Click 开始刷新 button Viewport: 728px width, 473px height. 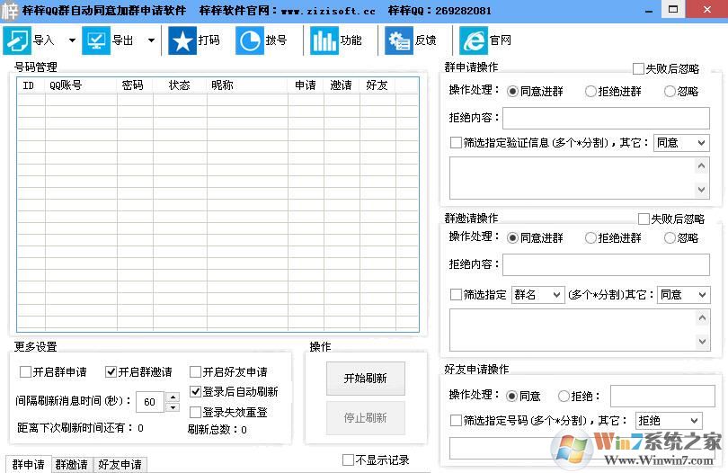point(366,379)
